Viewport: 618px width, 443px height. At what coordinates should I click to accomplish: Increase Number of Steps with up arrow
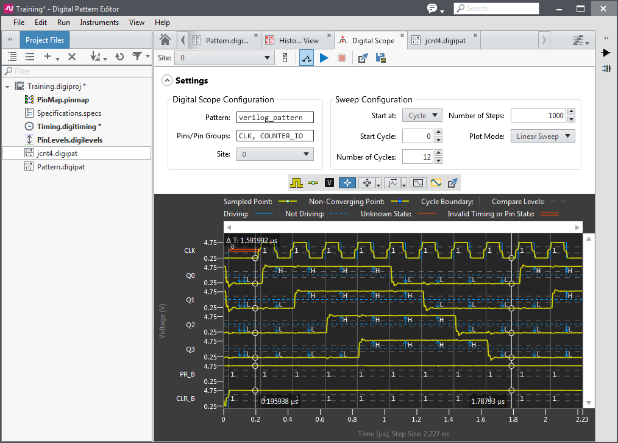pyautogui.click(x=572, y=112)
